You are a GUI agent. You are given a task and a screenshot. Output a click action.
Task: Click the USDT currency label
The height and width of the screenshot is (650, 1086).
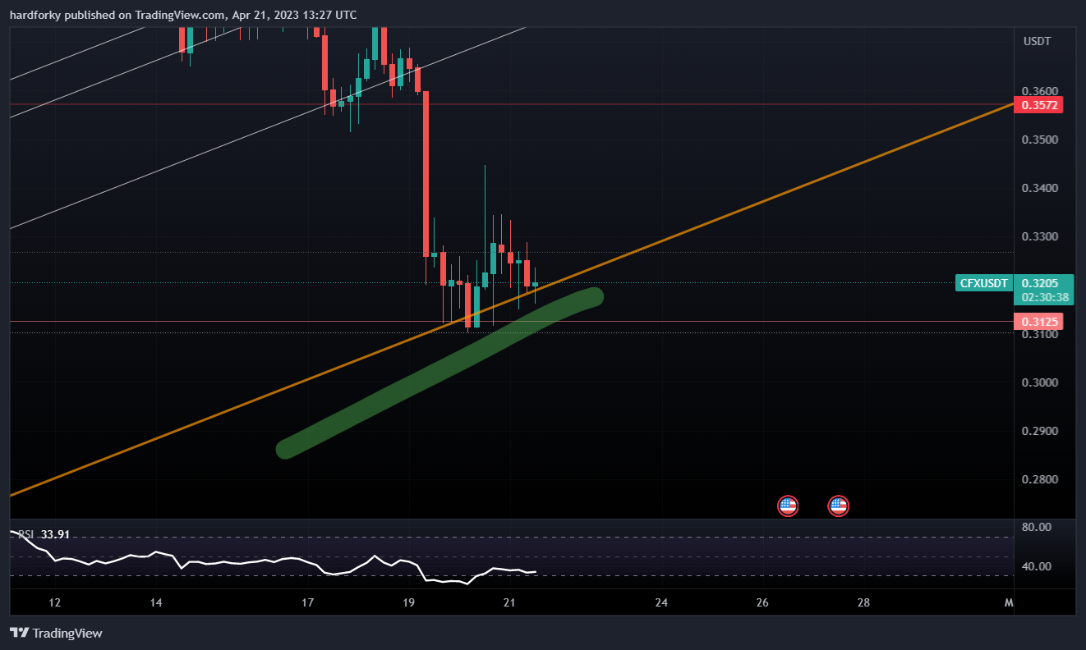click(x=1036, y=41)
